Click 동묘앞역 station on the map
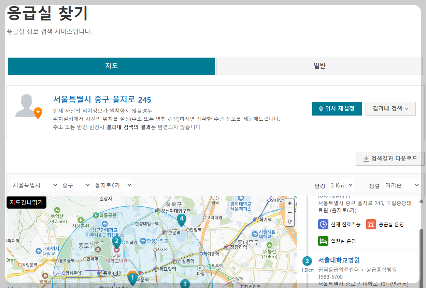This screenshot has width=426, height=288. 165,269
